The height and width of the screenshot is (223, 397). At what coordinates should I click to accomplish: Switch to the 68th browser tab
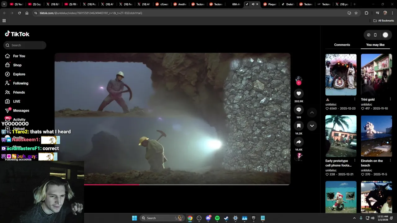pyautogui.click(x=234, y=4)
